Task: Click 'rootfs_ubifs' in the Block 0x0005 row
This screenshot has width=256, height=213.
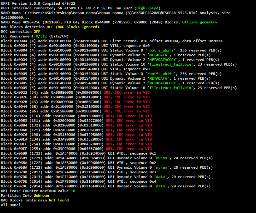Action: 160,74
